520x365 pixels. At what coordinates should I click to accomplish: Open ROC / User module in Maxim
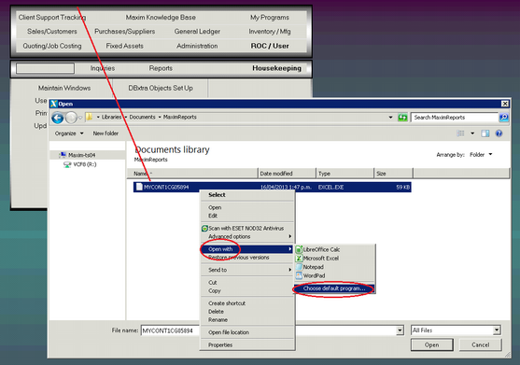tap(270, 46)
